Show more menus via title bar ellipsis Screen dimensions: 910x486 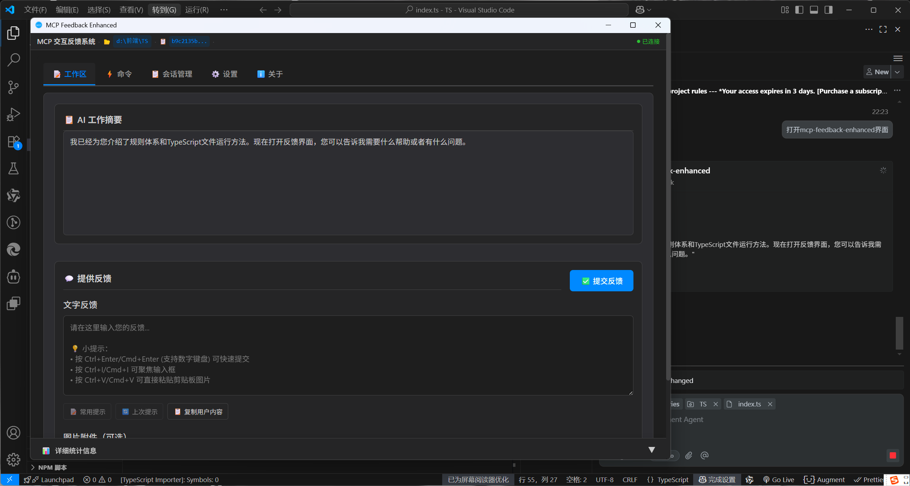coord(224,10)
